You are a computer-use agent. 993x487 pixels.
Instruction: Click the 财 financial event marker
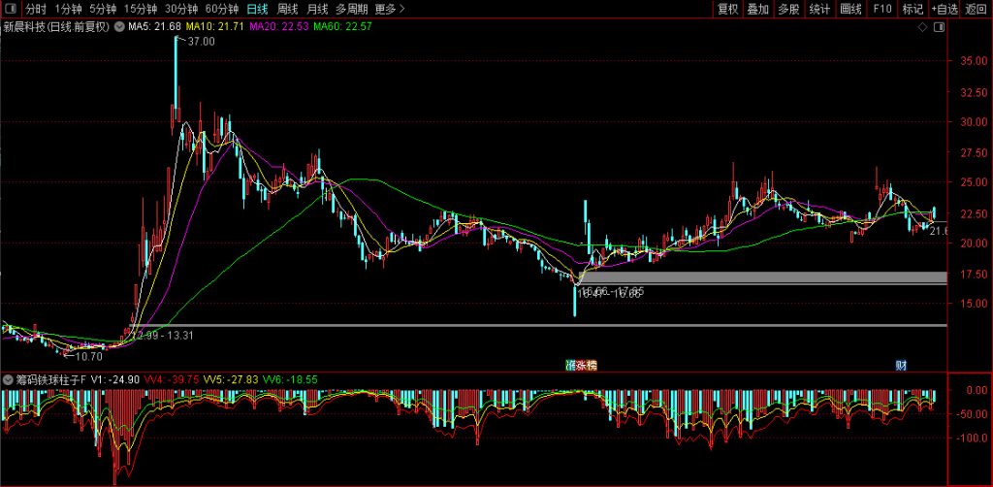point(901,365)
